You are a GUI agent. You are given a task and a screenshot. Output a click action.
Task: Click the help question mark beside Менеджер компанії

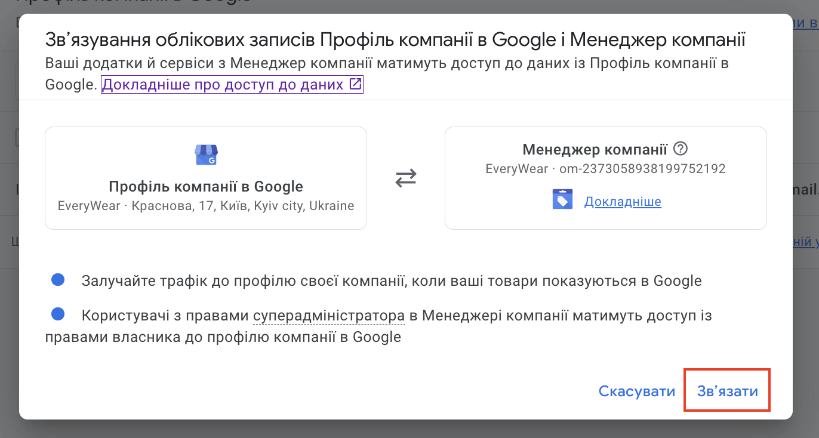coord(681,148)
